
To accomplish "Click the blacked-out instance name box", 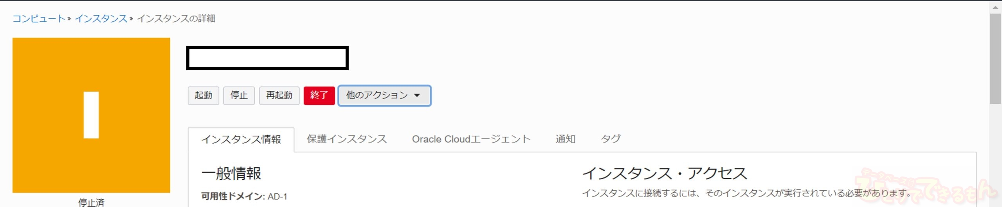I will click(x=267, y=58).
